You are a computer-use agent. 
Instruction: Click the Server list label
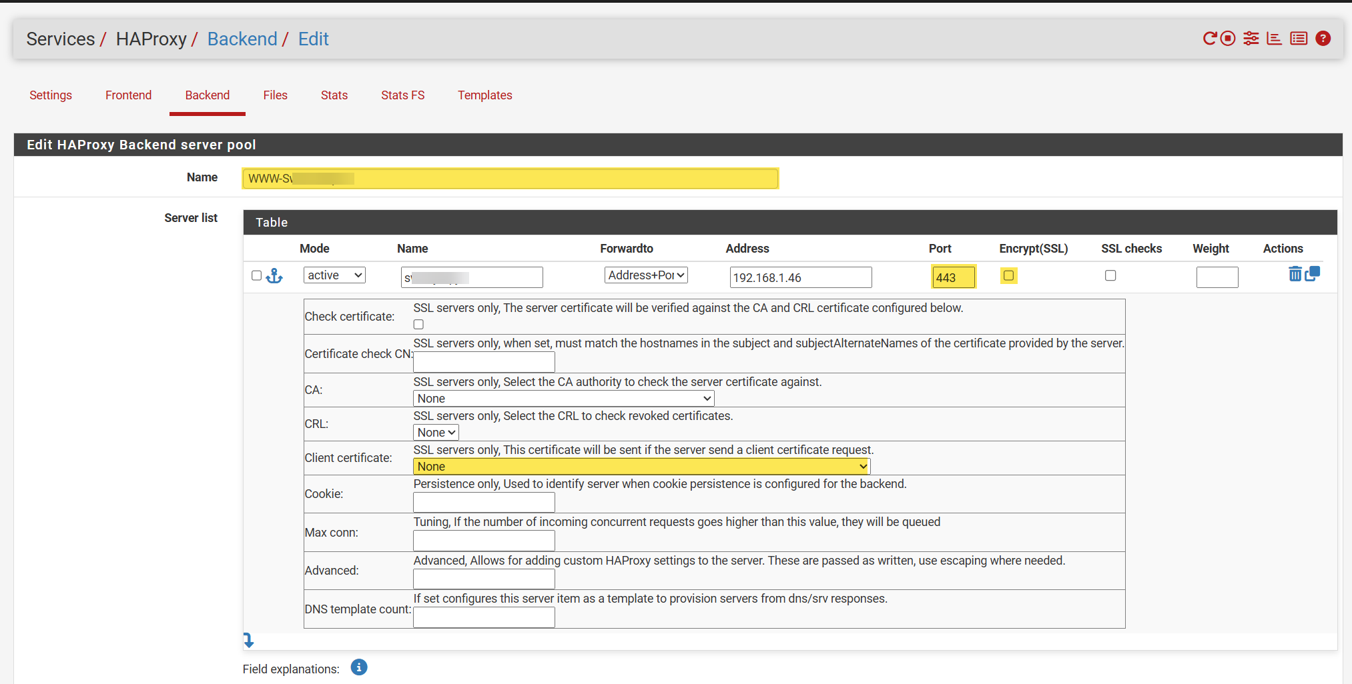[191, 218]
